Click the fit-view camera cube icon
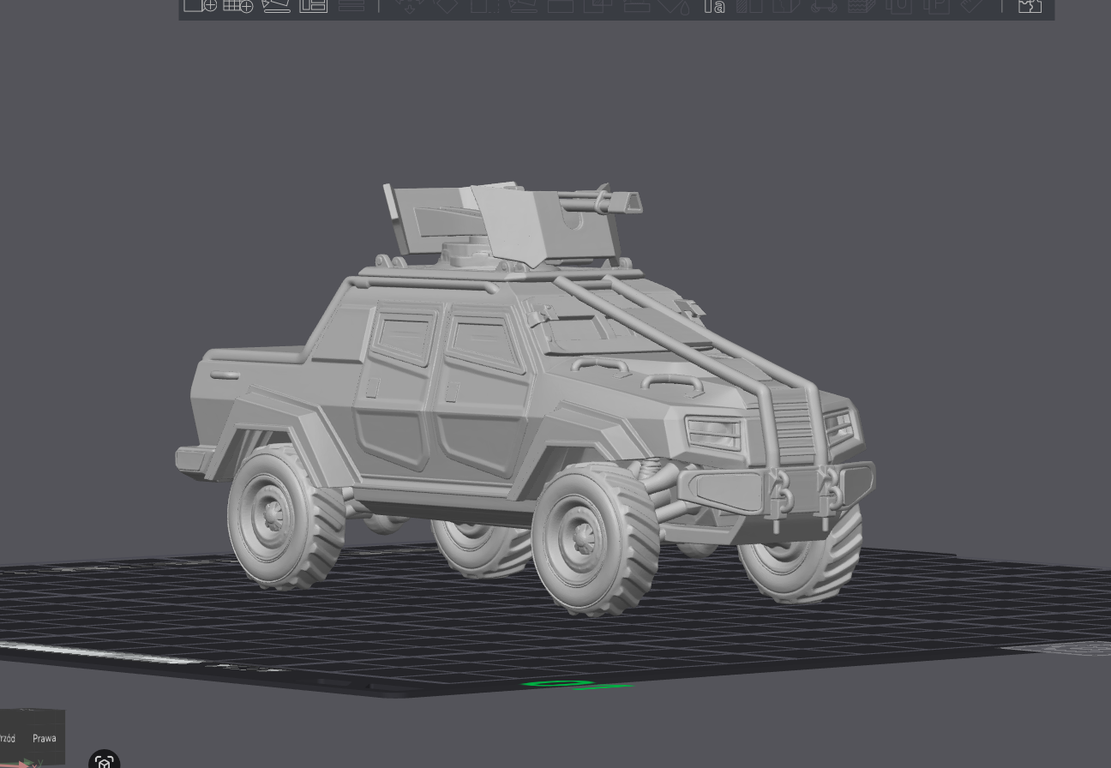 tap(105, 759)
